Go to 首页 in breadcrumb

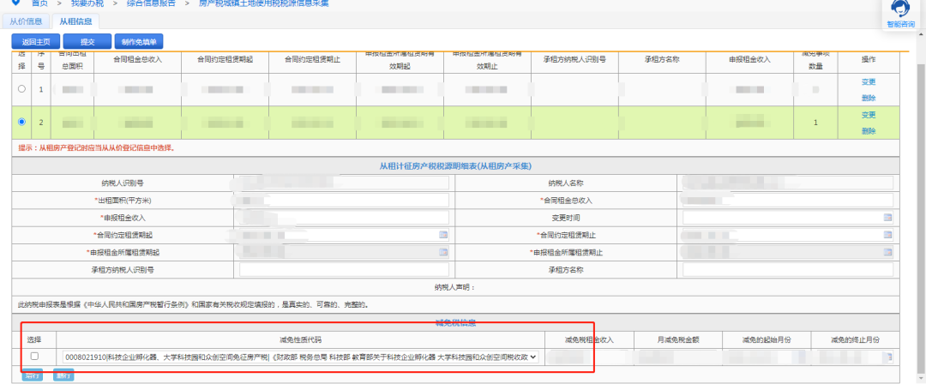coord(39,3)
